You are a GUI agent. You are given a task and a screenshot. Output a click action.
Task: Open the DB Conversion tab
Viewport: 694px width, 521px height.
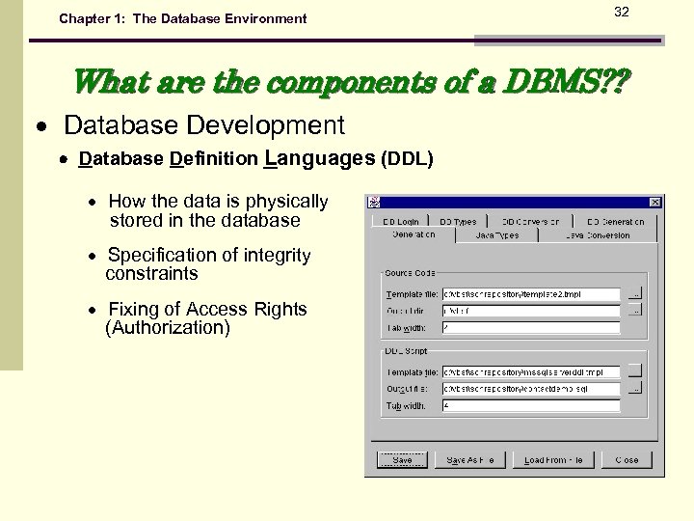(530, 222)
